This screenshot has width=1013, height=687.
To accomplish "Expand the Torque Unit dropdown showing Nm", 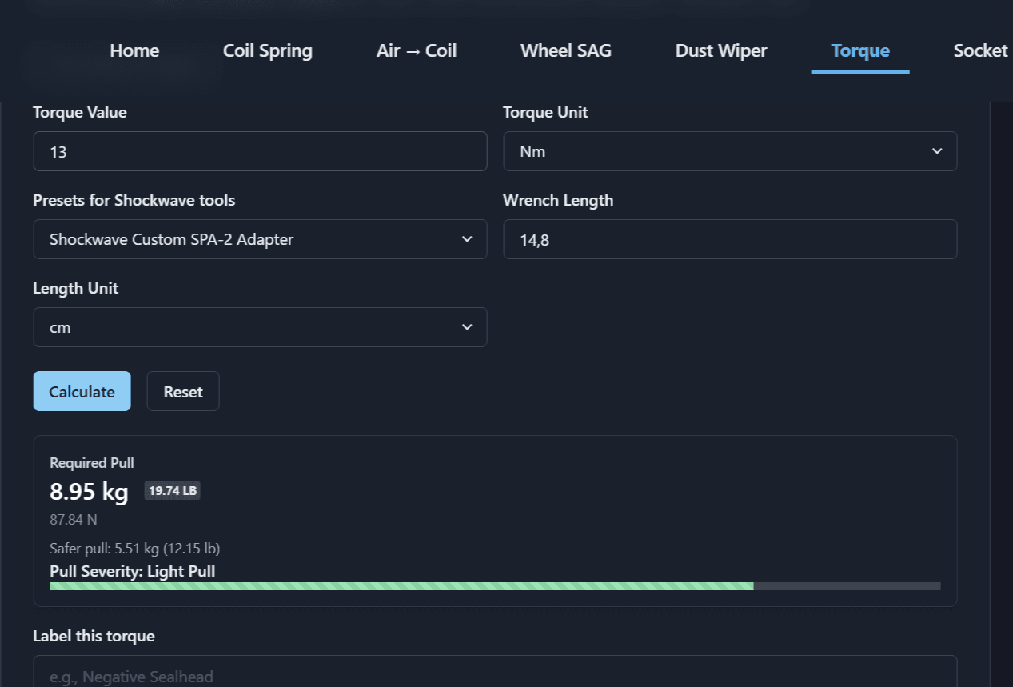I will pyautogui.click(x=729, y=151).
